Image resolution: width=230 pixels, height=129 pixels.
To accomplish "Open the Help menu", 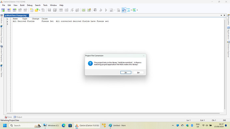I will pos(61,5).
